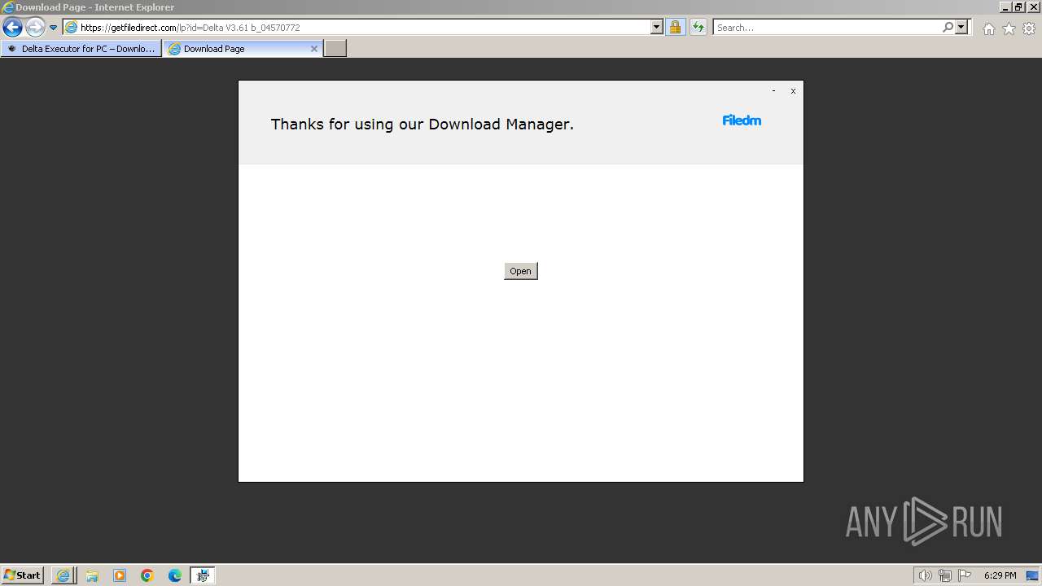Minimize the Internet Explorer window

pos(1004,7)
